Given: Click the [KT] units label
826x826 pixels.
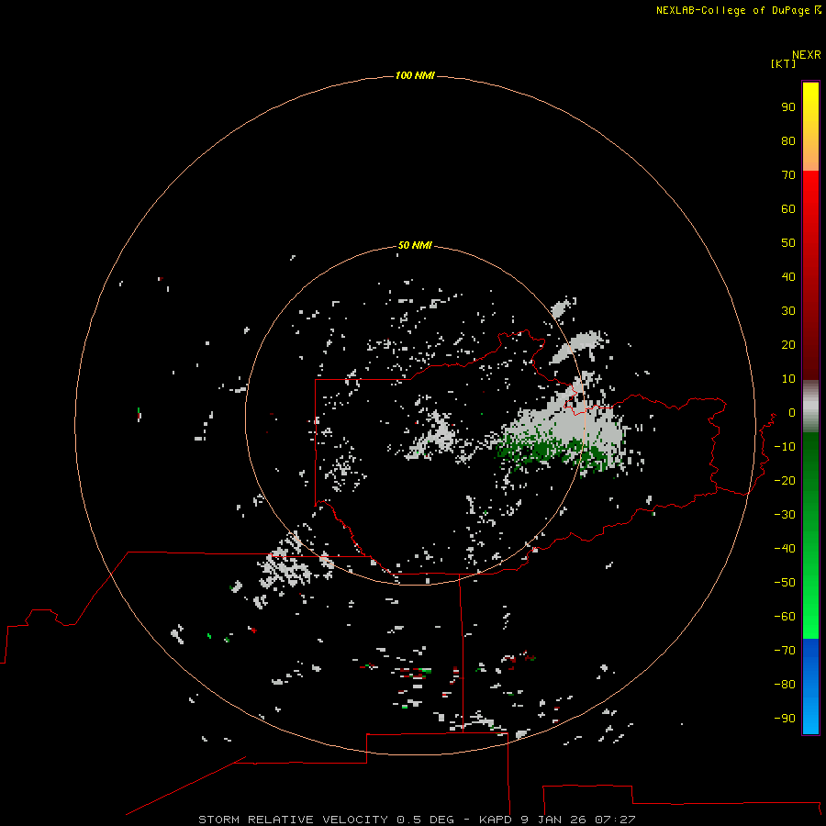Looking at the screenshot, I should [x=783, y=63].
